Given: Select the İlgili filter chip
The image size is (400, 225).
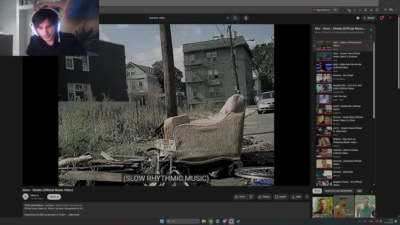Looking at the screenshot, I should 359,191.
